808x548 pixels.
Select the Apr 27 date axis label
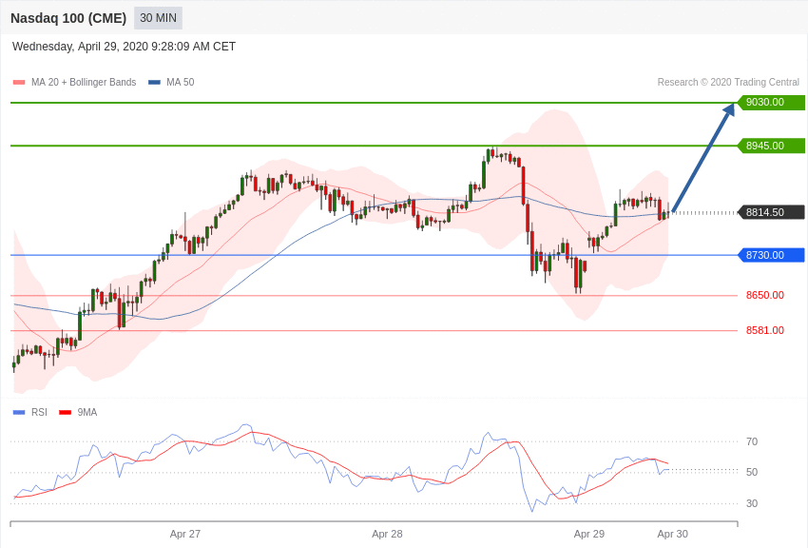[185, 534]
